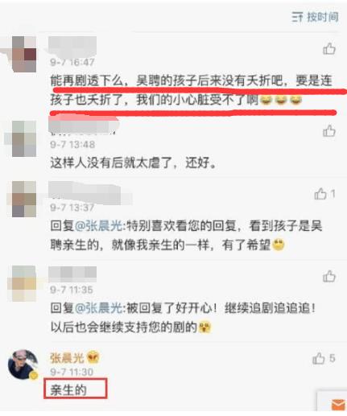Tap @张晨光 mention in the 11:35 reply

click(98, 308)
